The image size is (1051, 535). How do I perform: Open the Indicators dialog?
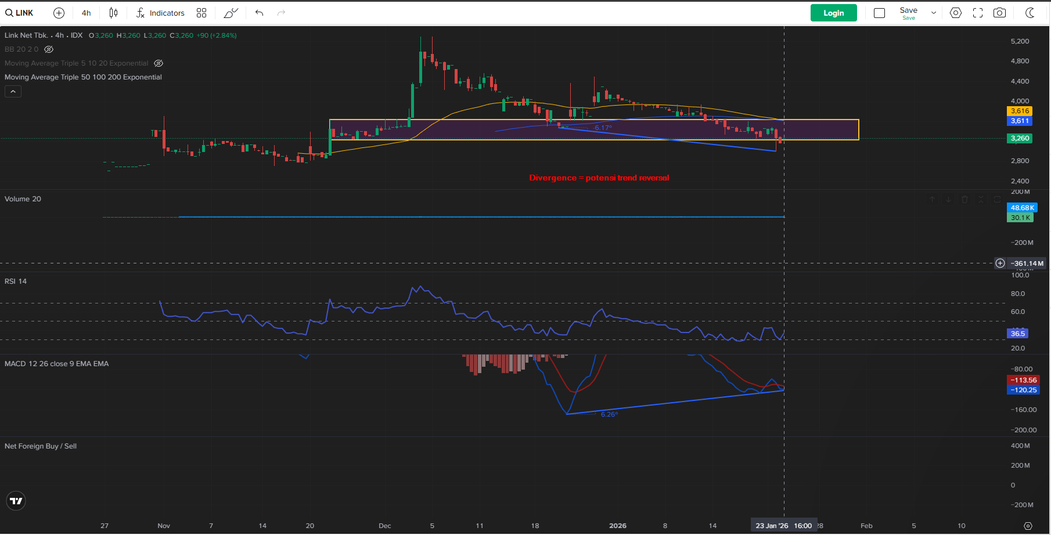160,13
